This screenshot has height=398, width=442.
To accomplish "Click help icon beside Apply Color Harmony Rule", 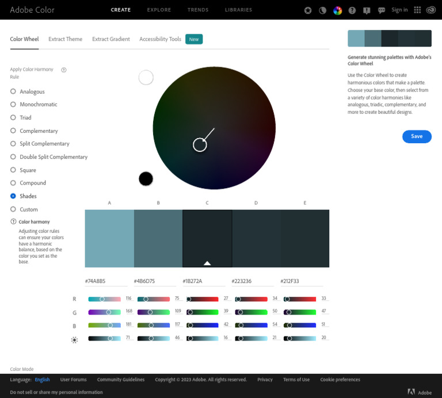I will coord(64,70).
